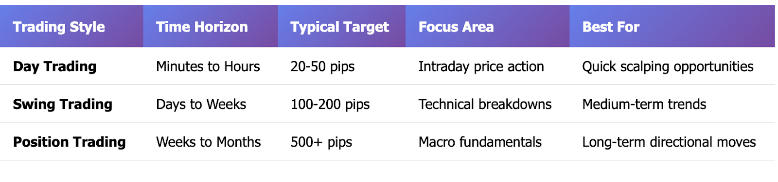This screenshot has width=778, height=182.
Task: Click the 500+ pips cell
Action: coord(321,142)
